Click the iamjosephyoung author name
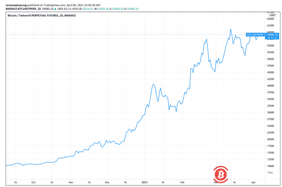Viewport: 282px width, 187px height. [17, 5]
